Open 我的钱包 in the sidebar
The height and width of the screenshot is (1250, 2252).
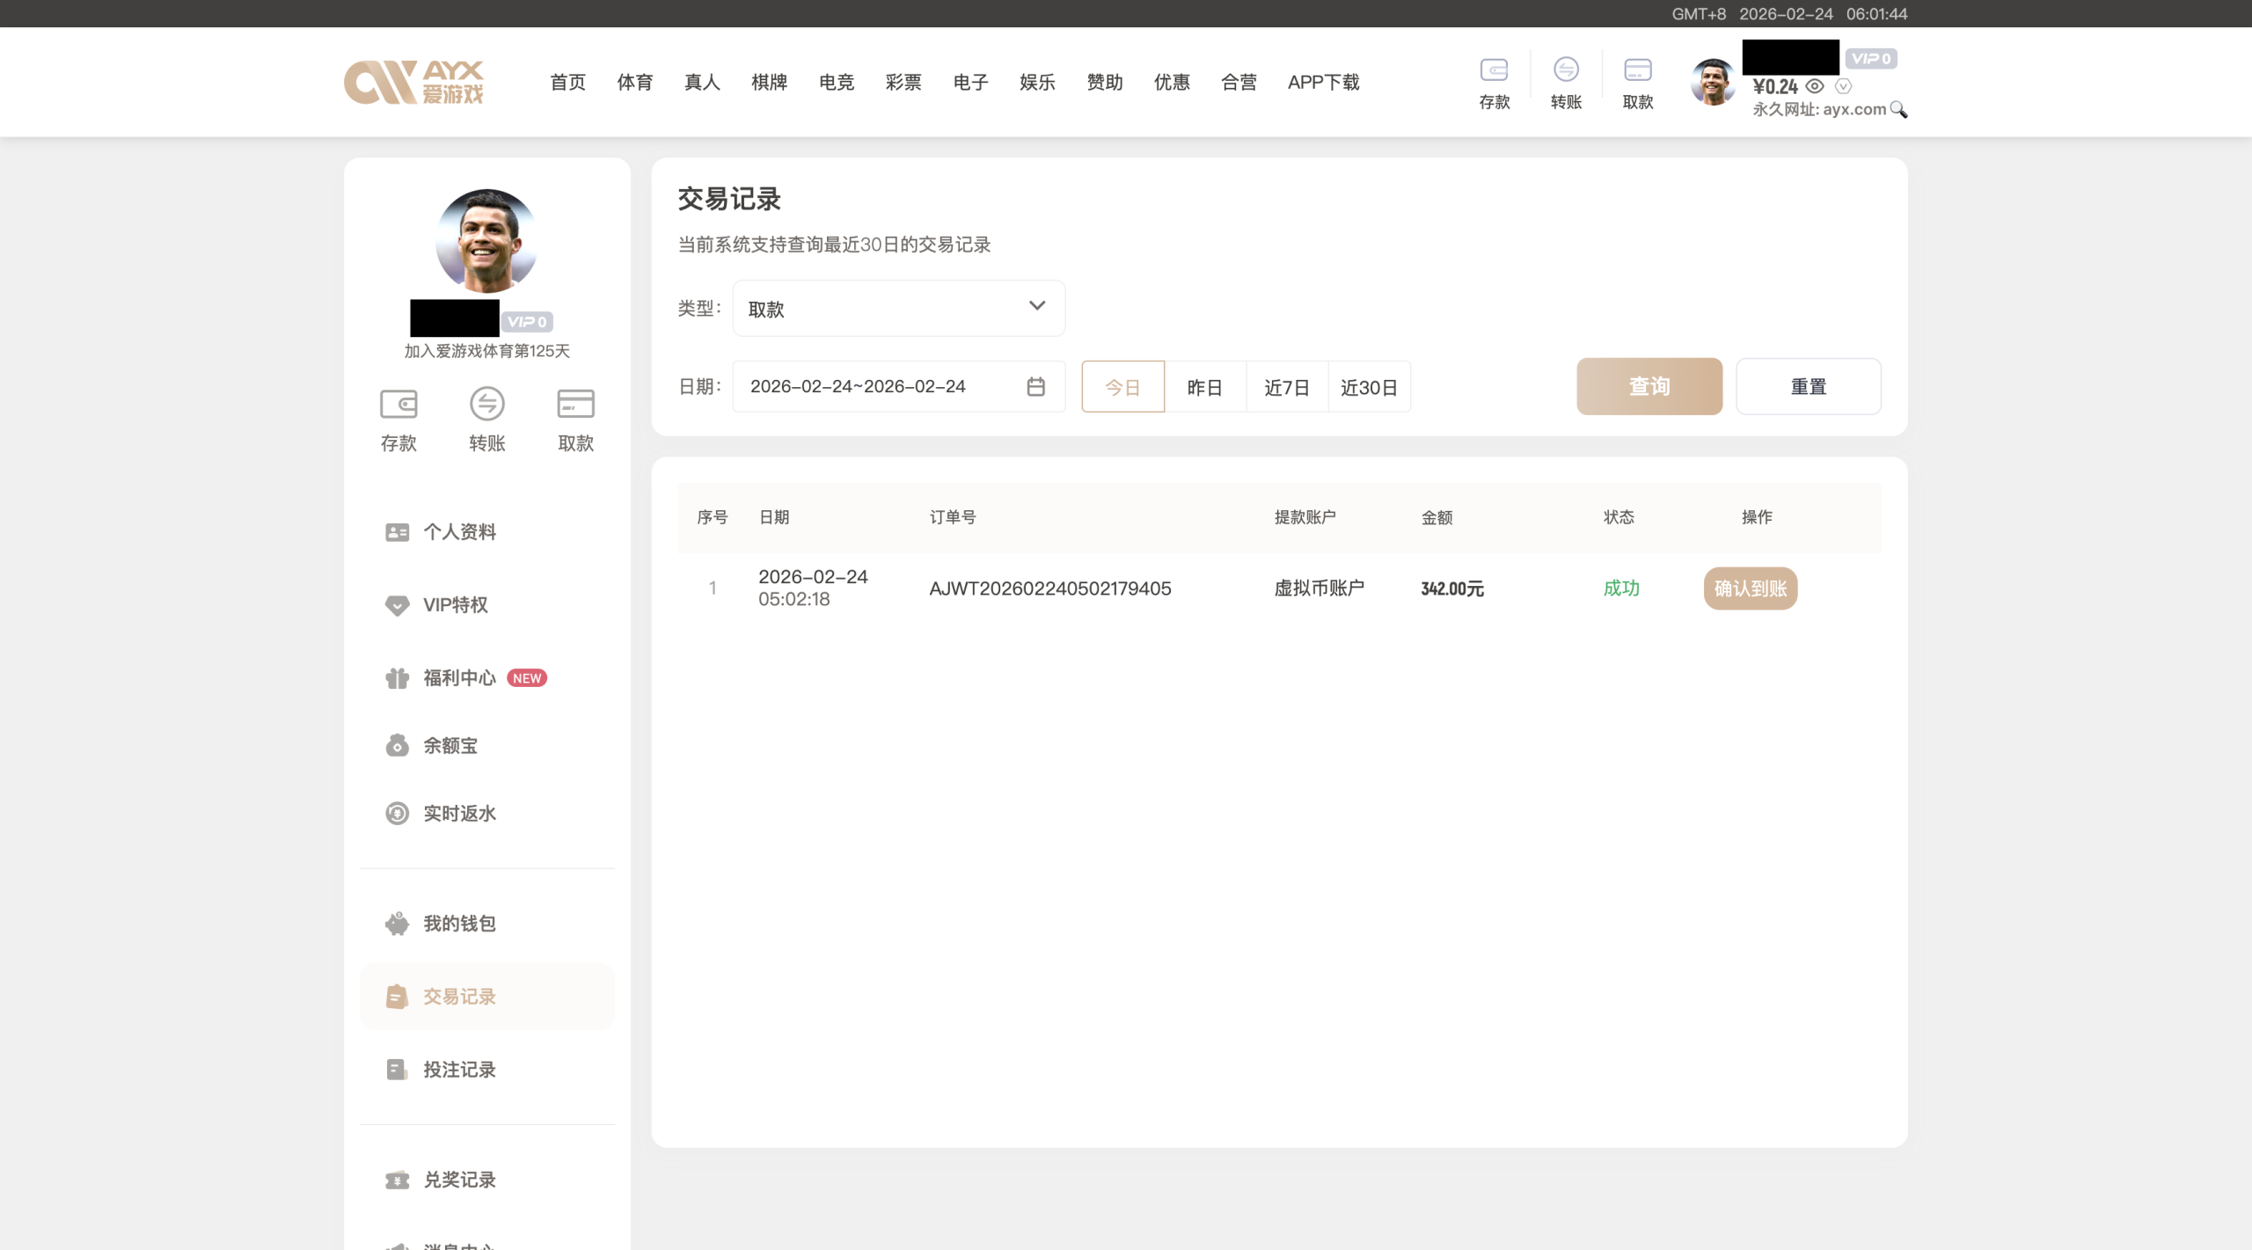[459, 924]
